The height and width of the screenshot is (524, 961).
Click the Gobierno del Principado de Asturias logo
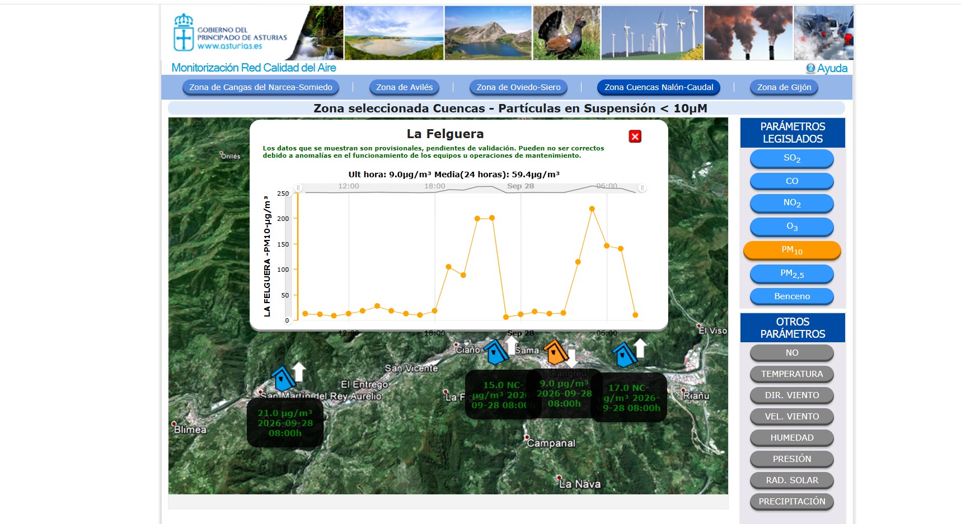[x=231, y=33]
